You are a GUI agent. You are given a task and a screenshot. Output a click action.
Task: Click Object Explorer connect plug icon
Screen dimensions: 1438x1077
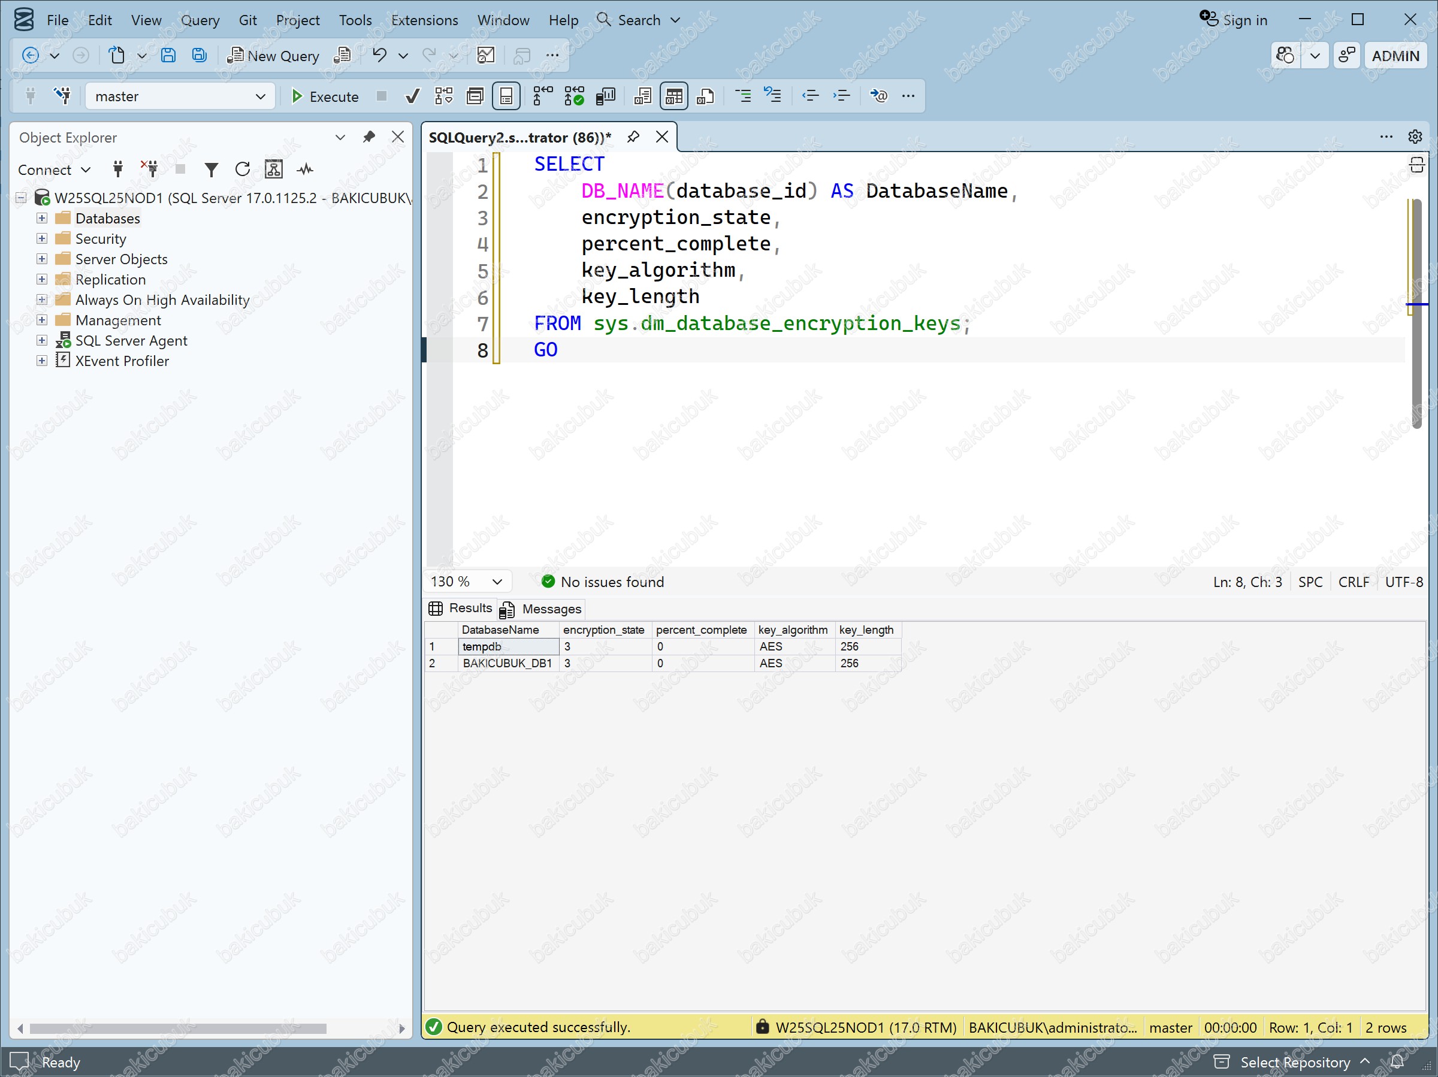pyautogui.click(x=117, y=170)
